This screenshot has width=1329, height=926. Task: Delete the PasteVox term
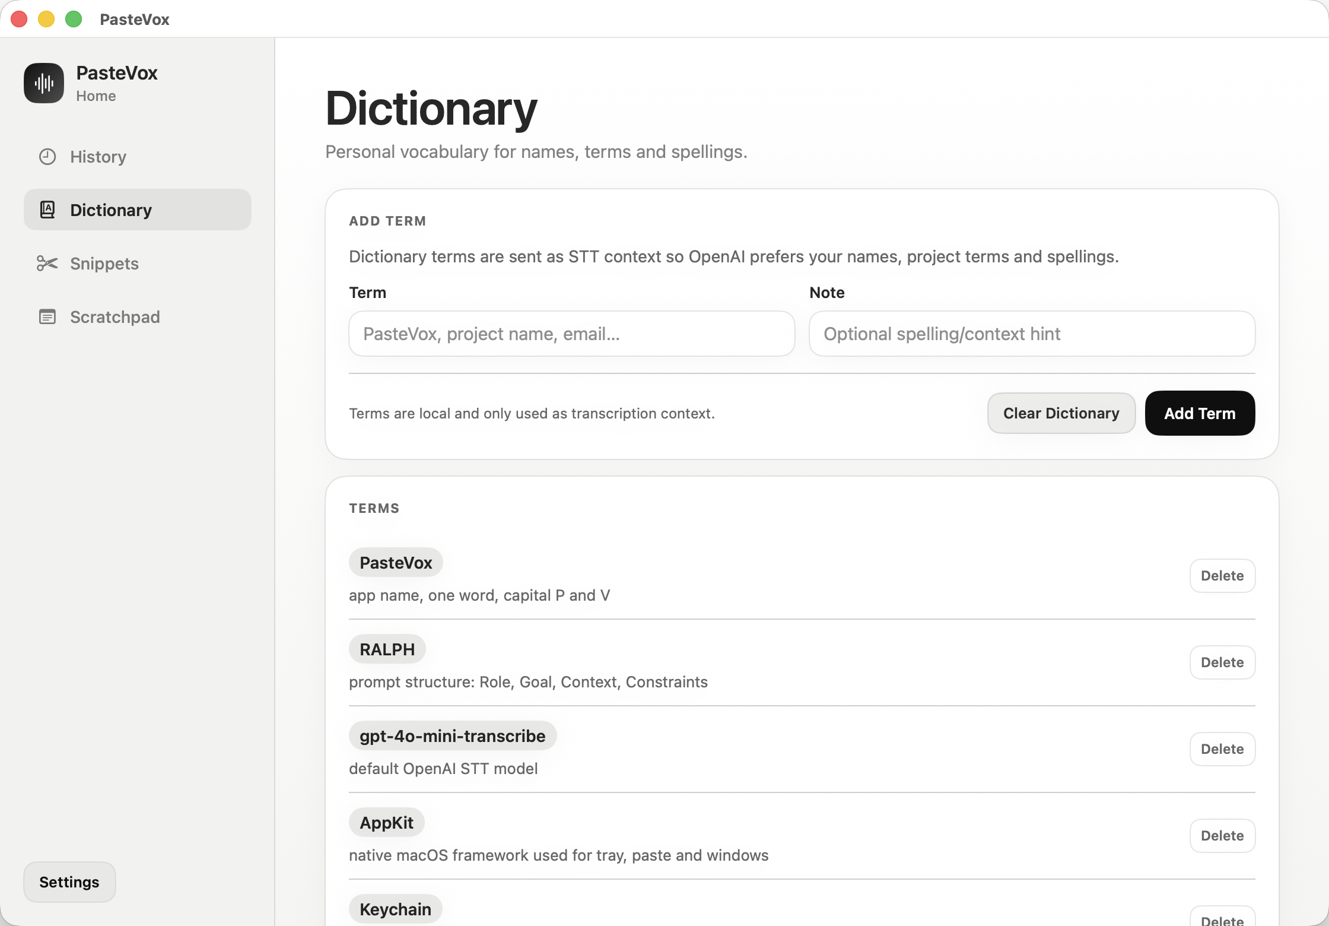1223,576
